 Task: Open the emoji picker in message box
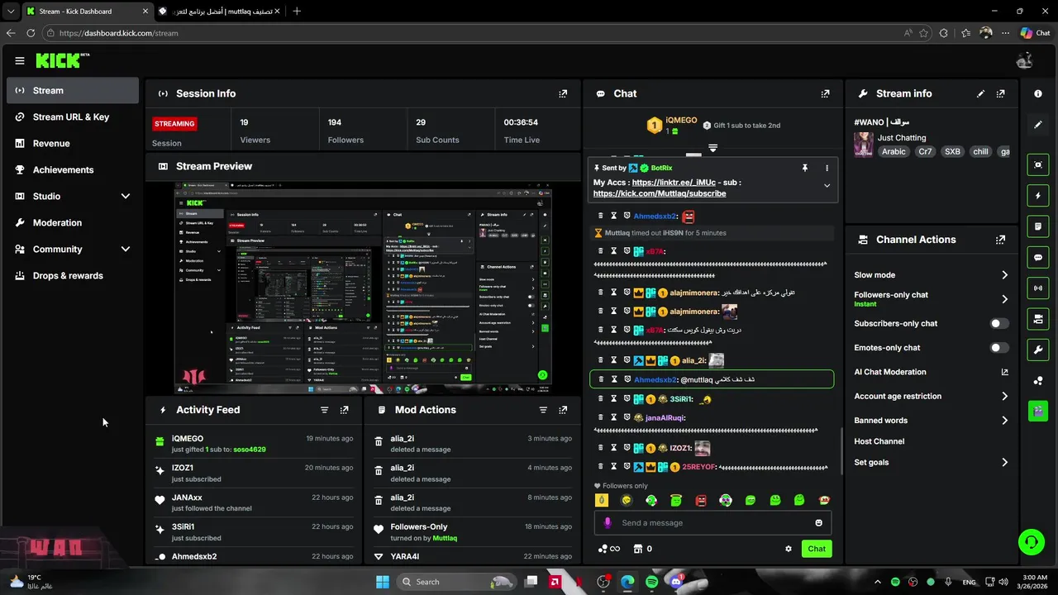coord(819,522)
